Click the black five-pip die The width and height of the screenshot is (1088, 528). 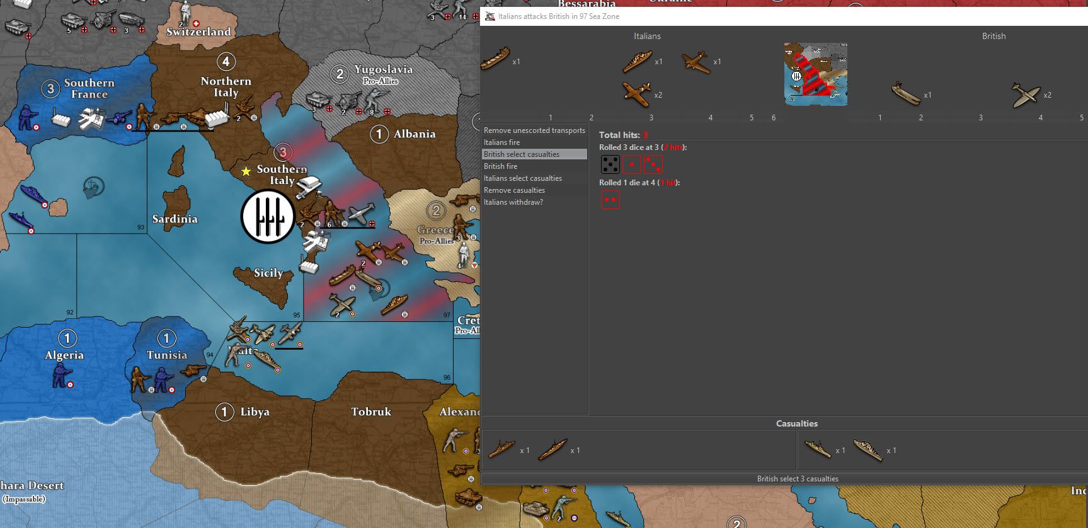[610, 165]
